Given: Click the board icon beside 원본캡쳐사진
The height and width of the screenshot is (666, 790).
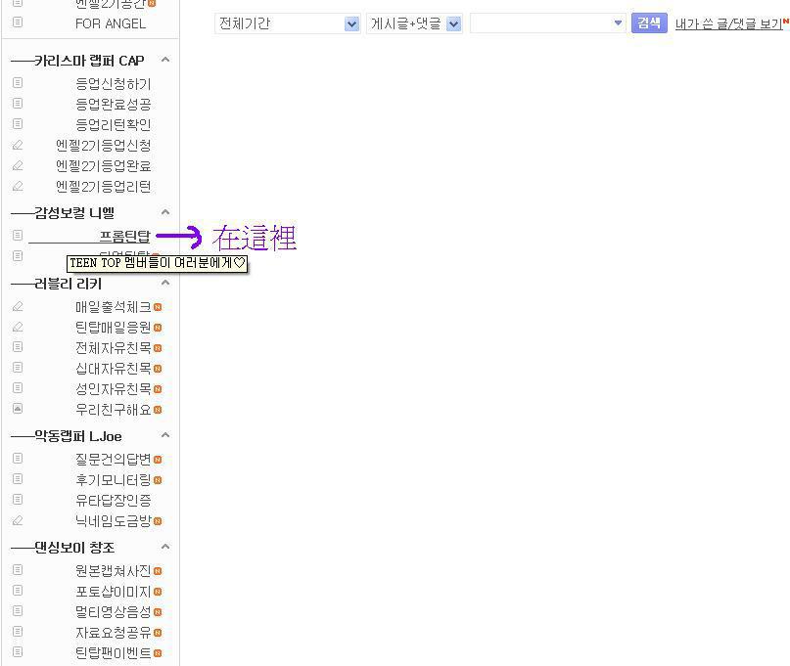Looking at the screenshot, I should tap(18, 570).
